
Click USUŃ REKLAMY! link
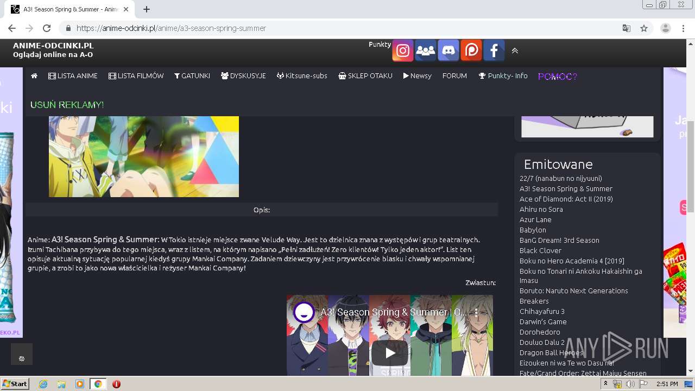(67, 105)
